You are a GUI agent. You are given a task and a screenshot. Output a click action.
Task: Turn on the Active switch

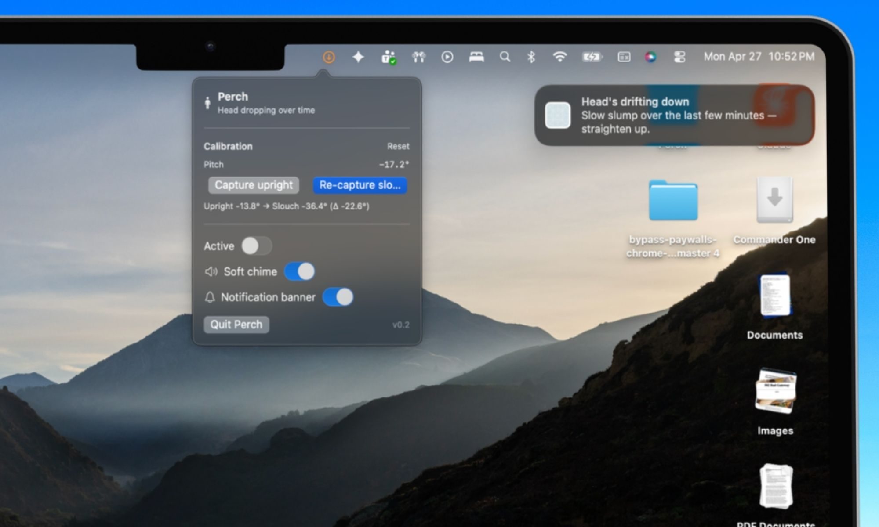pos(257,246)
